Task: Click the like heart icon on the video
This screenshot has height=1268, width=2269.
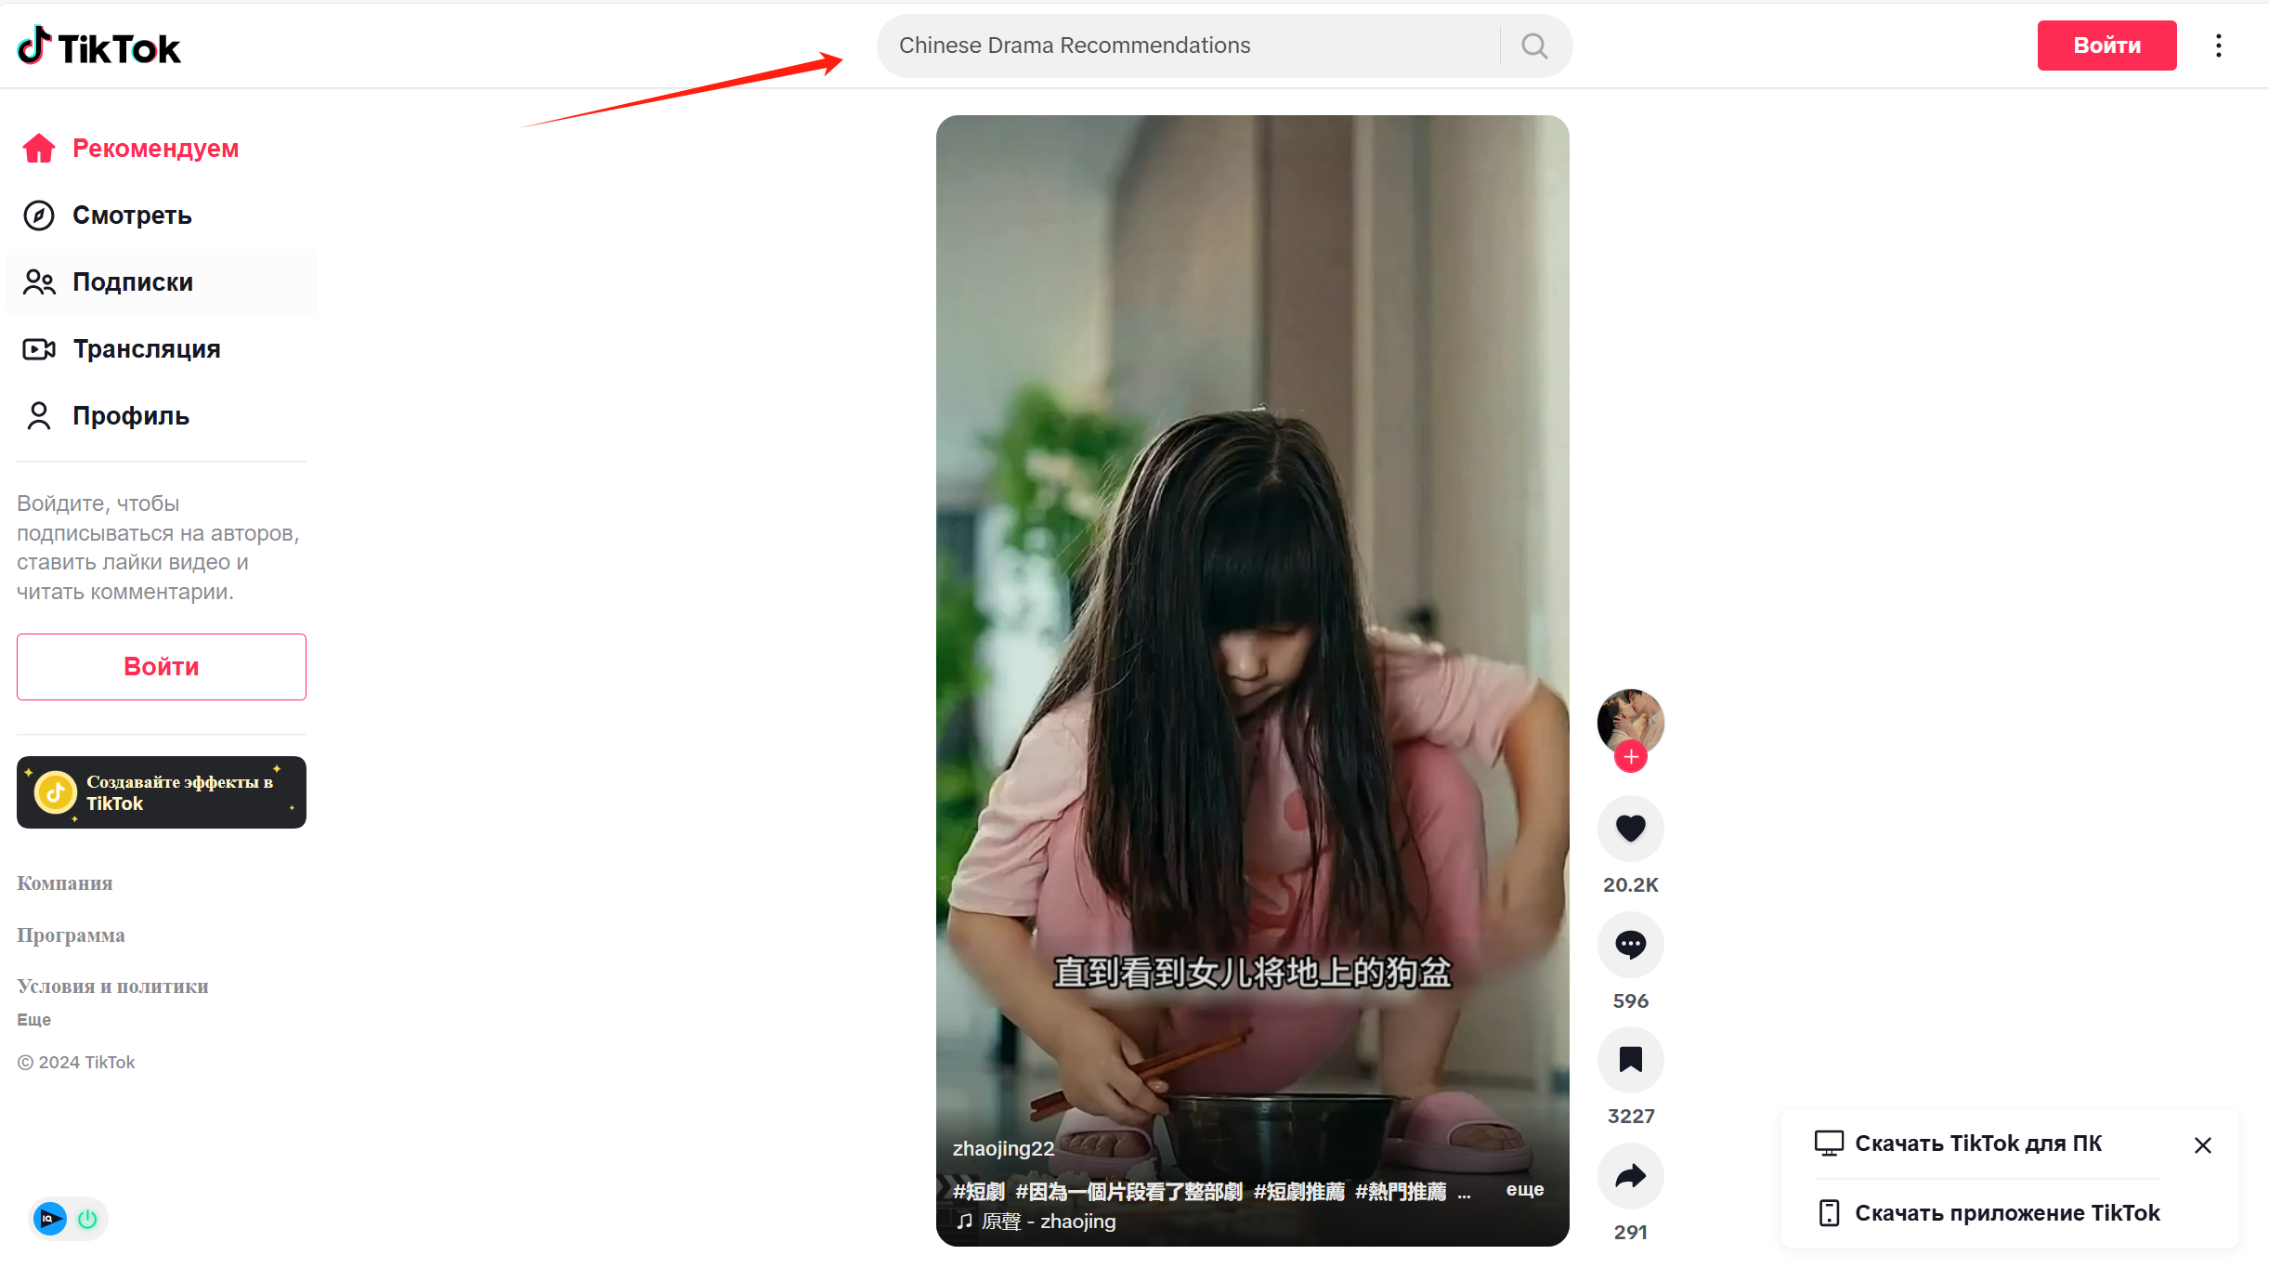Action: point(1630,827)
